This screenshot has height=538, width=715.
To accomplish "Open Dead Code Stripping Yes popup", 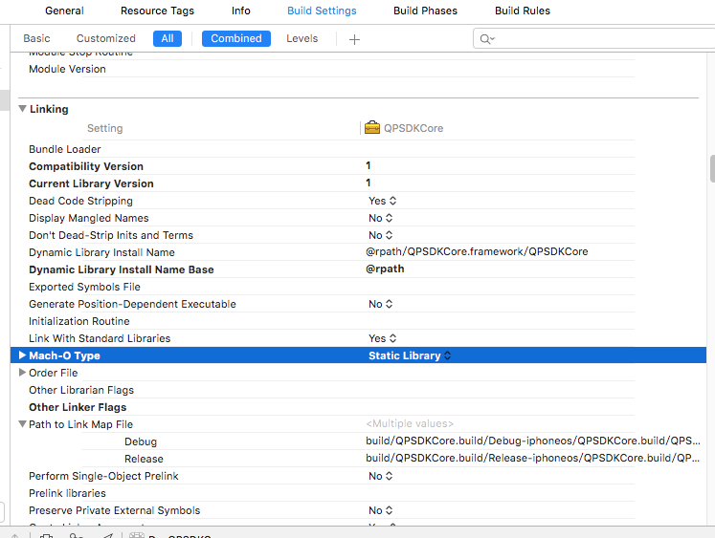I will click(x=382, y=201).
